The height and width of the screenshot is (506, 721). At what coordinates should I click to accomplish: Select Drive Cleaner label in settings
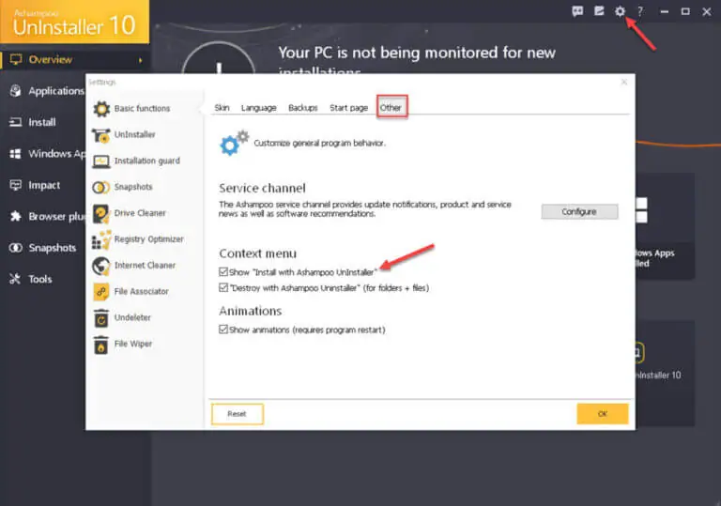point(140,213)
